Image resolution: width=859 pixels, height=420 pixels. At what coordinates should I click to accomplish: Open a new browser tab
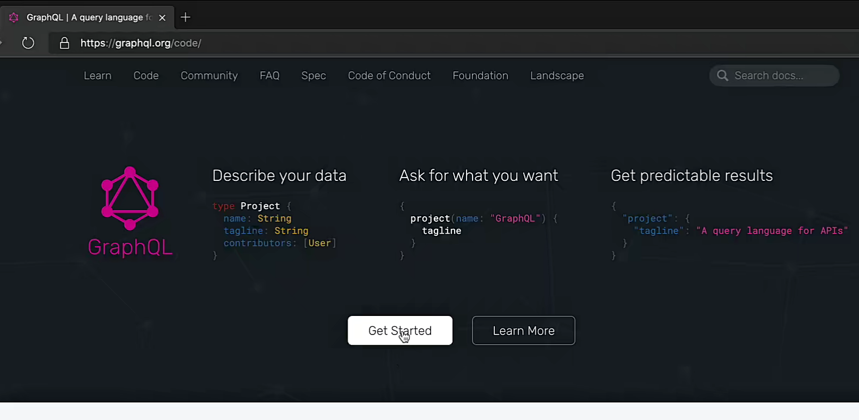coord(186,17)
